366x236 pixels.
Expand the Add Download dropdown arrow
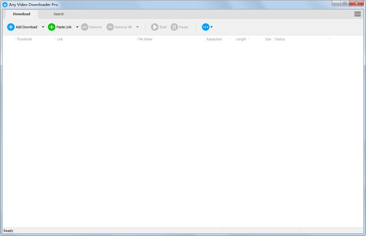tap(43, 27)
